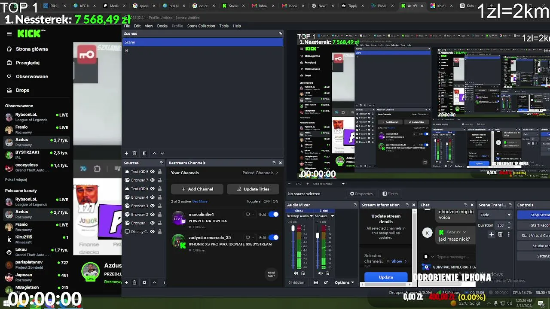Toggle Mic/Aux monitoring headphone icon

click(x=327, y=273)
